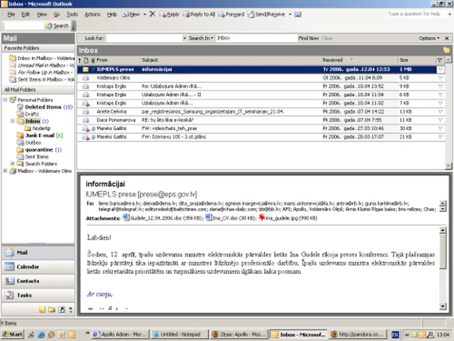Click the flag status column header
This screenshot has height=341, width=454.
coord(440,60)
